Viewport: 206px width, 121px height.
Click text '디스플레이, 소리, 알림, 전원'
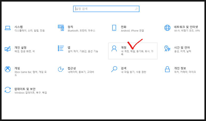click(30, 31)
